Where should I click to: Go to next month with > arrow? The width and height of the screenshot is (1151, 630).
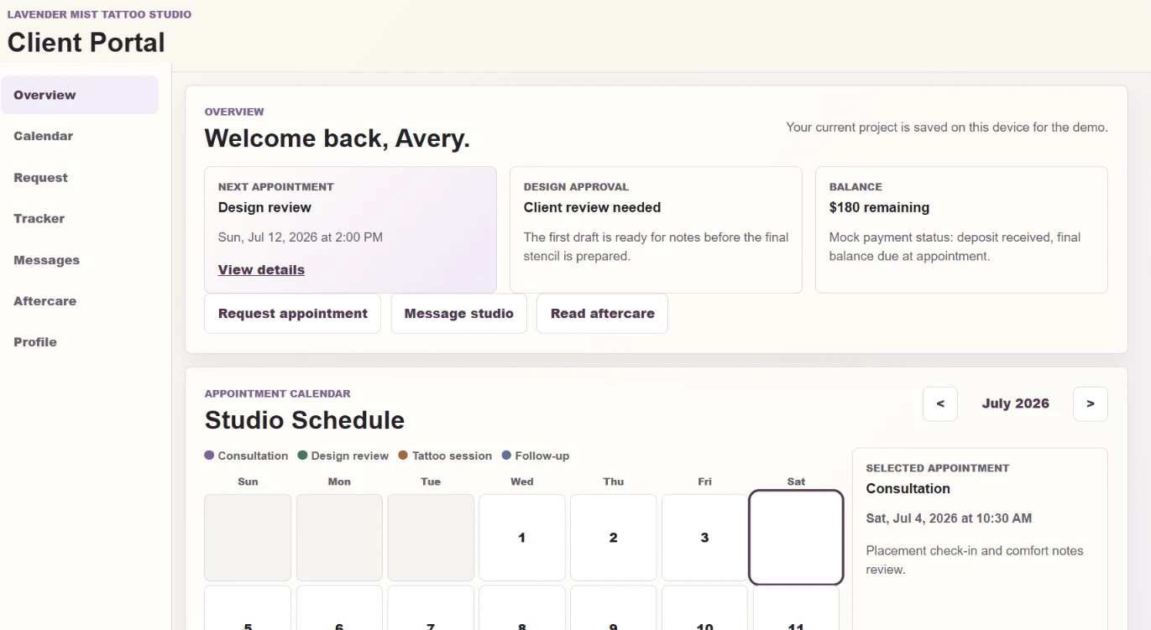click(1091, 404)
